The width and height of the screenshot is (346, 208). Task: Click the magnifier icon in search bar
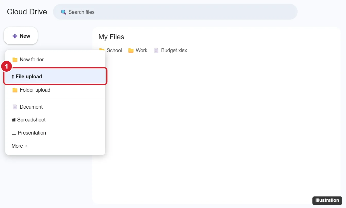(63, 12)
